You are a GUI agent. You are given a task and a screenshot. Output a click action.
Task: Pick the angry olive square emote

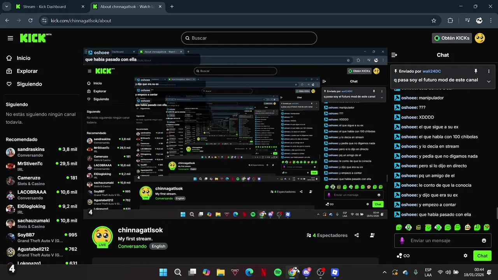pos(418,227)
